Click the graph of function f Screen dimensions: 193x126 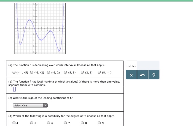pyautogui.click(x=40, y=28)
